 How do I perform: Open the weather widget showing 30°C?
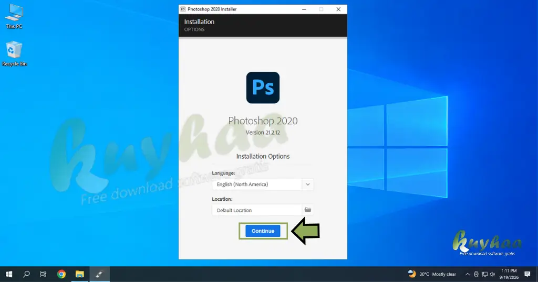tap(432, 274)
